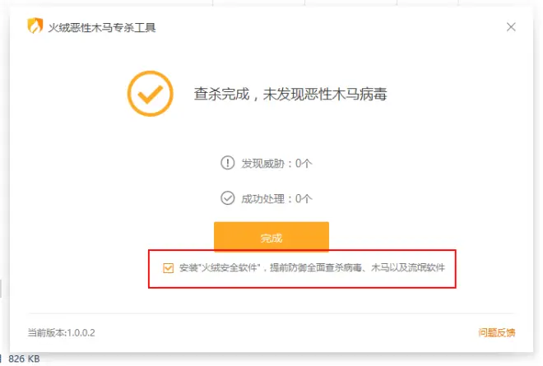
Task: Click the 查杀完成 scan result heading
Action: (222, 95)
